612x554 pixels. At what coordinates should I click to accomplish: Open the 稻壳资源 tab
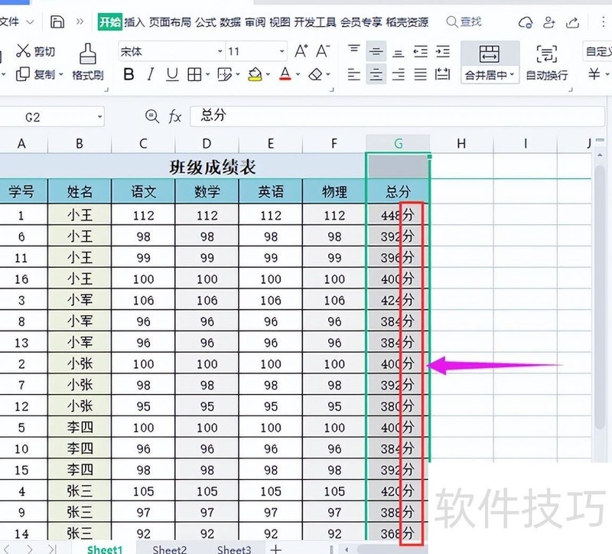pyautogui.click(x=407, y=22)
